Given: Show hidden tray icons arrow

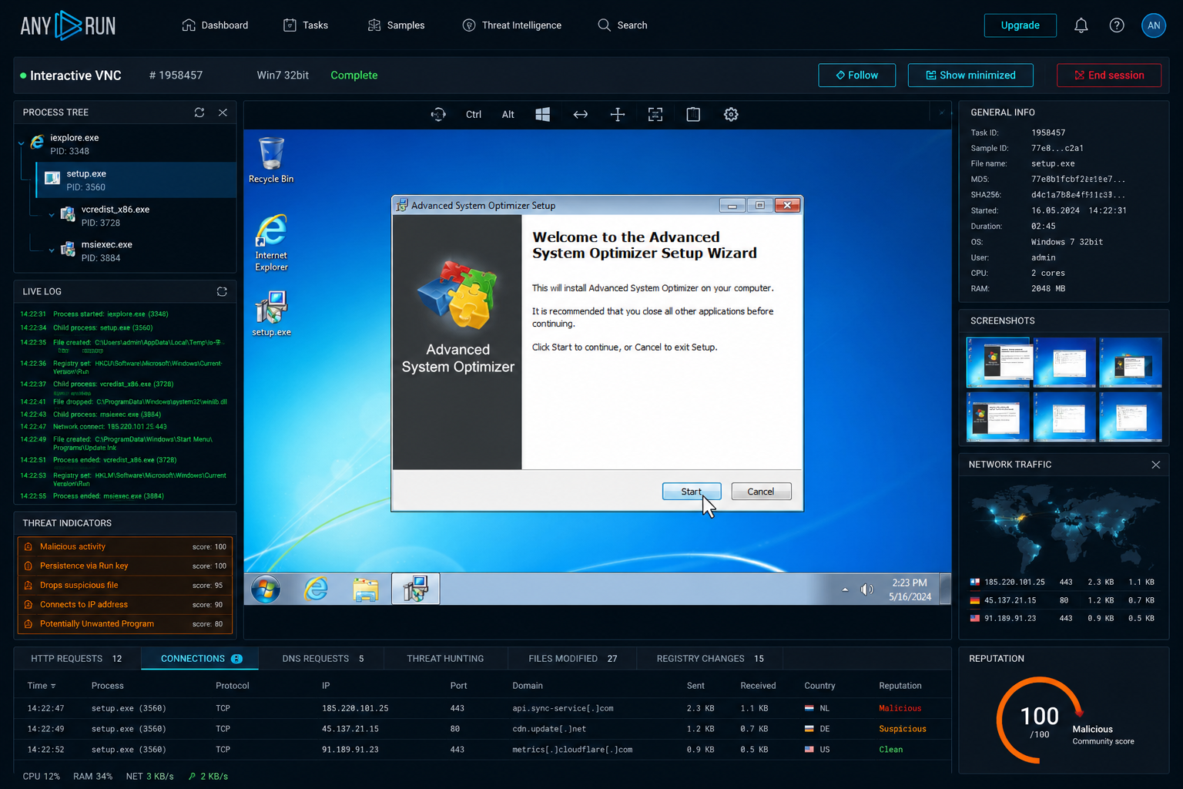Looking at the screenshot, I should (x=845, y=589).
